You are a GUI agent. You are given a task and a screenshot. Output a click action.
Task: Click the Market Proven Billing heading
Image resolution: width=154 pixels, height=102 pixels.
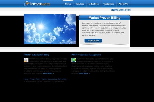click(104, 18)
